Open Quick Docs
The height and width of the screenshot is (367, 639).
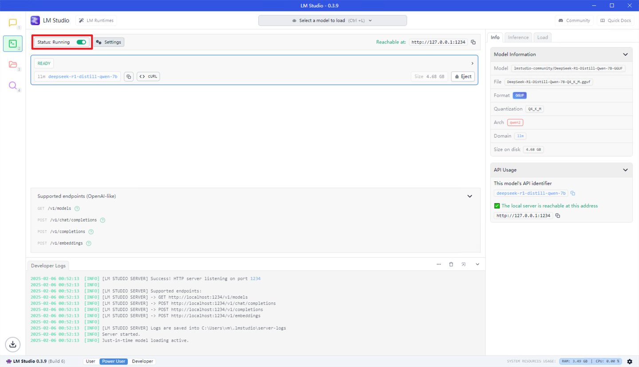point(615,20)
